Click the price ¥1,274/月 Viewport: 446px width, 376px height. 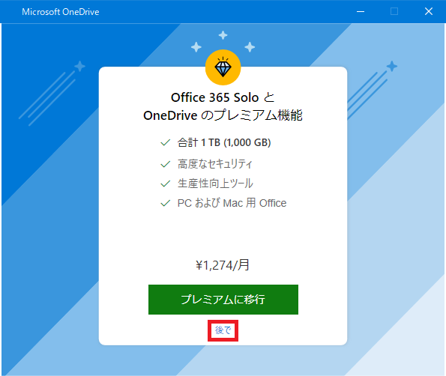pos(223,265)
